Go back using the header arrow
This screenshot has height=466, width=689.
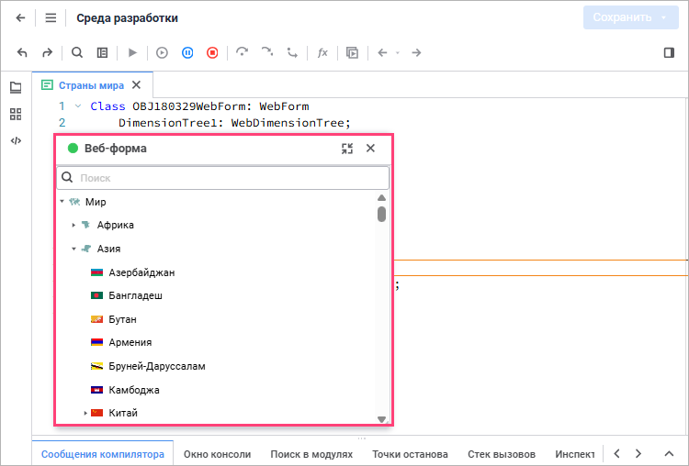coord(20,18)
